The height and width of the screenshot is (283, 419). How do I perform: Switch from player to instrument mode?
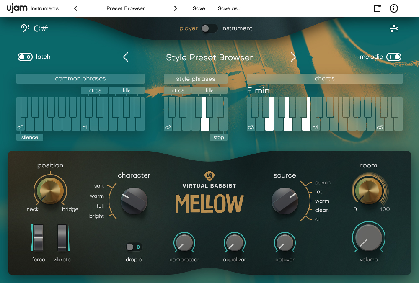[209, 28]
